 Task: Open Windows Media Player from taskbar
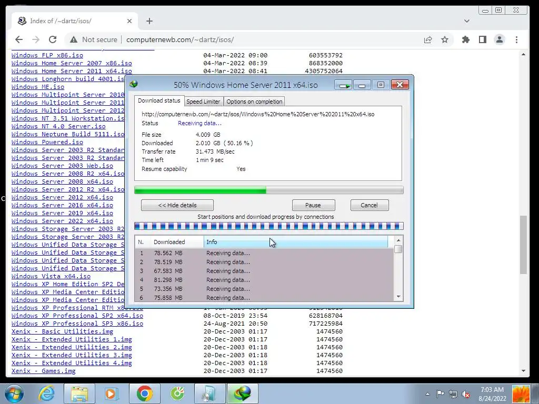coord(112,393)
